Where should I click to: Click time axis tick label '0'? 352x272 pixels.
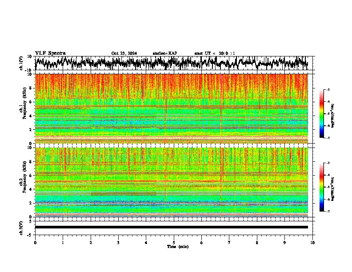point(35,243)
